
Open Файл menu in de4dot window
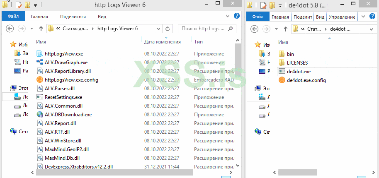258,17
